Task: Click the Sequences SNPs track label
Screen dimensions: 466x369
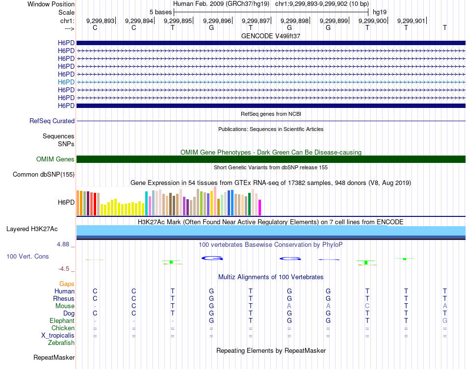Action: click(58, 140)
